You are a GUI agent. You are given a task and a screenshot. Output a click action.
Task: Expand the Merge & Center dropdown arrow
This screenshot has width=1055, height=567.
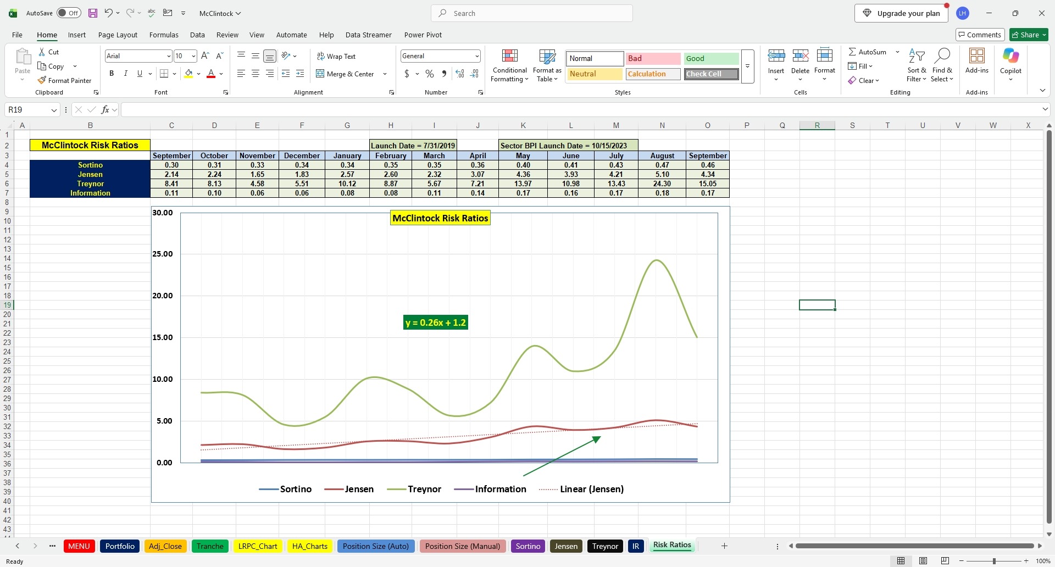(385, 74)
